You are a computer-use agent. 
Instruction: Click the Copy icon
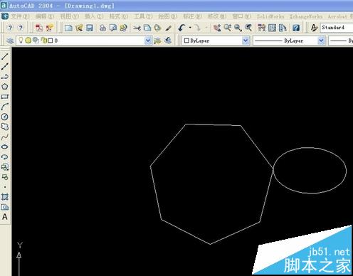pos(147,28)
